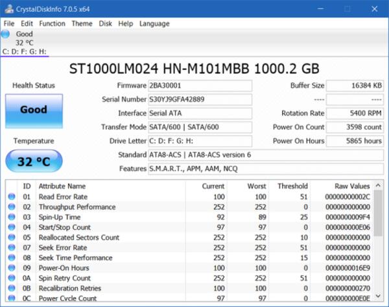389x307 pixels.
Task: Click the status icon for Spin-Up Time
Action: tap(12, 217)
